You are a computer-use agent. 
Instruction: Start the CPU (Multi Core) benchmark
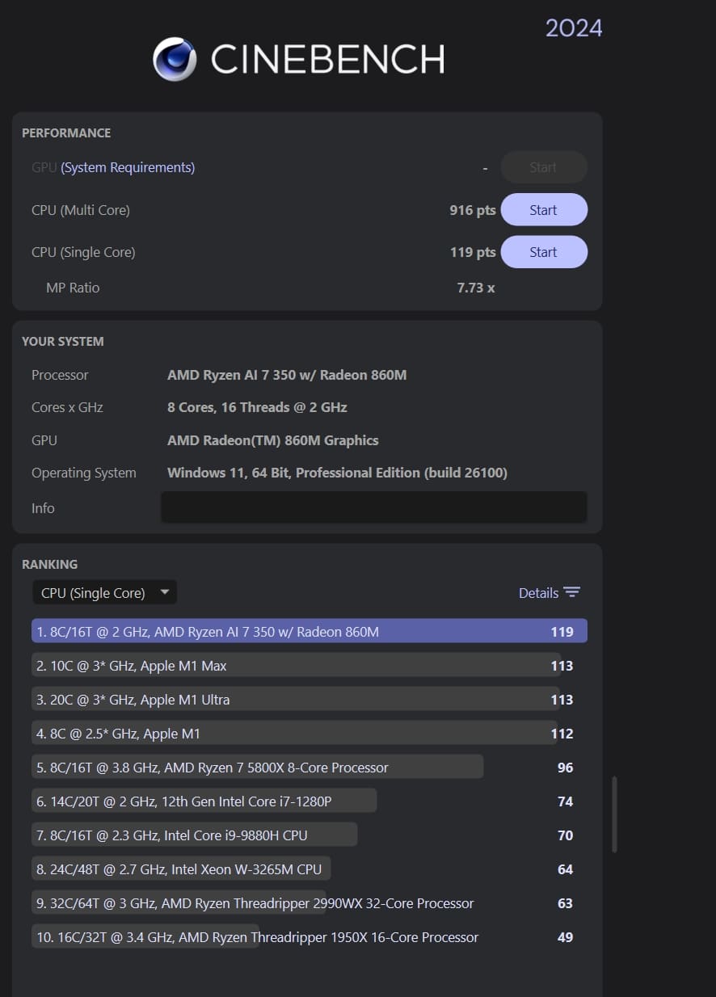point(543,210)
